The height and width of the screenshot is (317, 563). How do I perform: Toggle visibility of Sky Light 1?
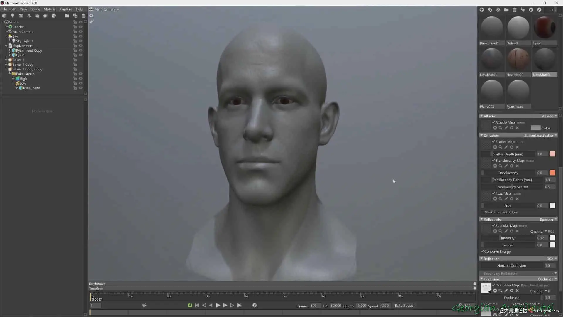click(x=81, y=41)
